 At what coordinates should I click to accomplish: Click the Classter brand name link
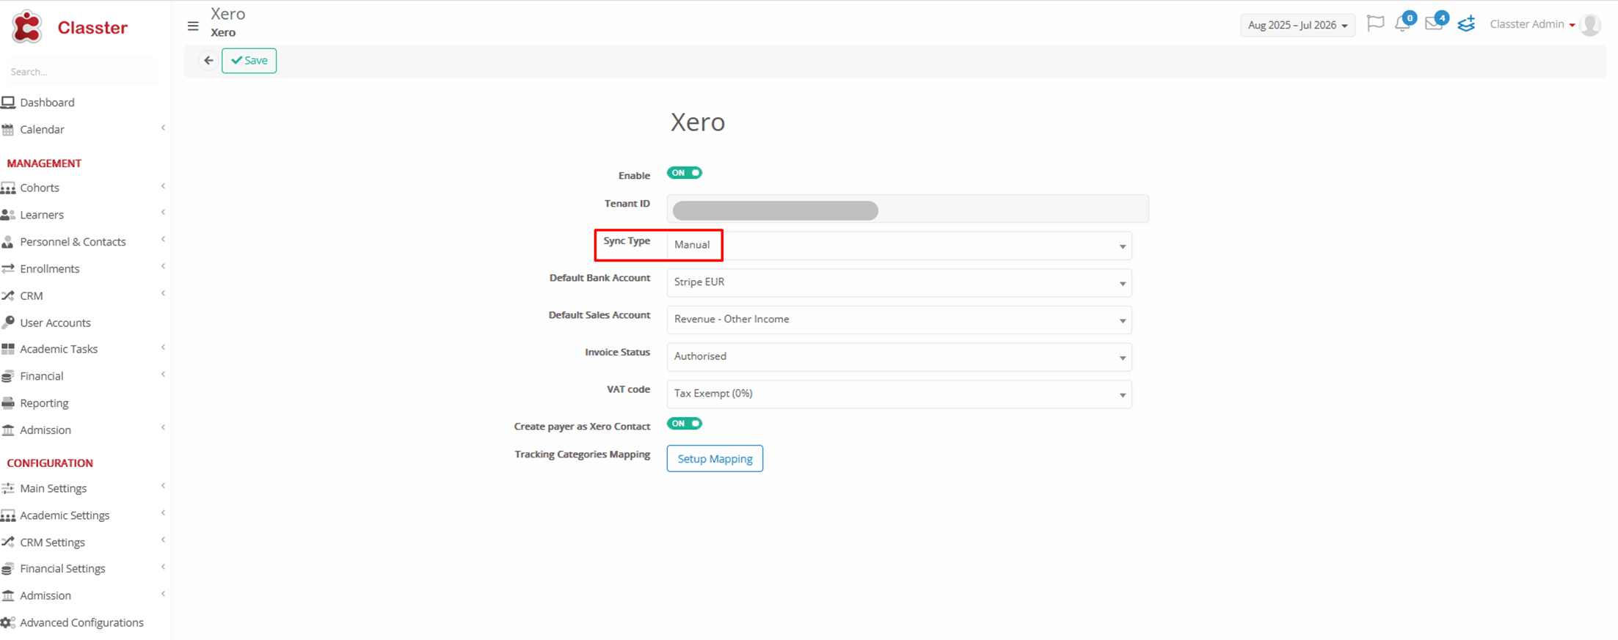tap(92, 28)
